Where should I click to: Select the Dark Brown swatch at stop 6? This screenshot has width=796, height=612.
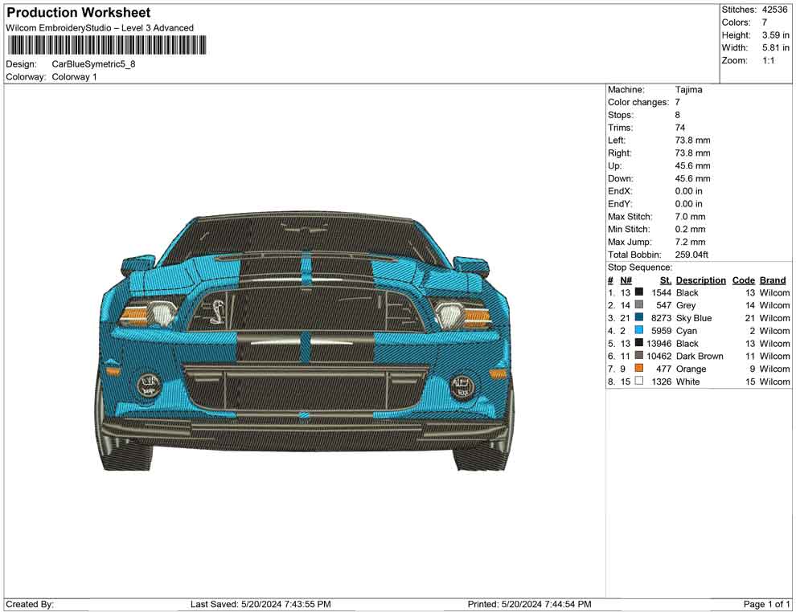tap(638, 356)
